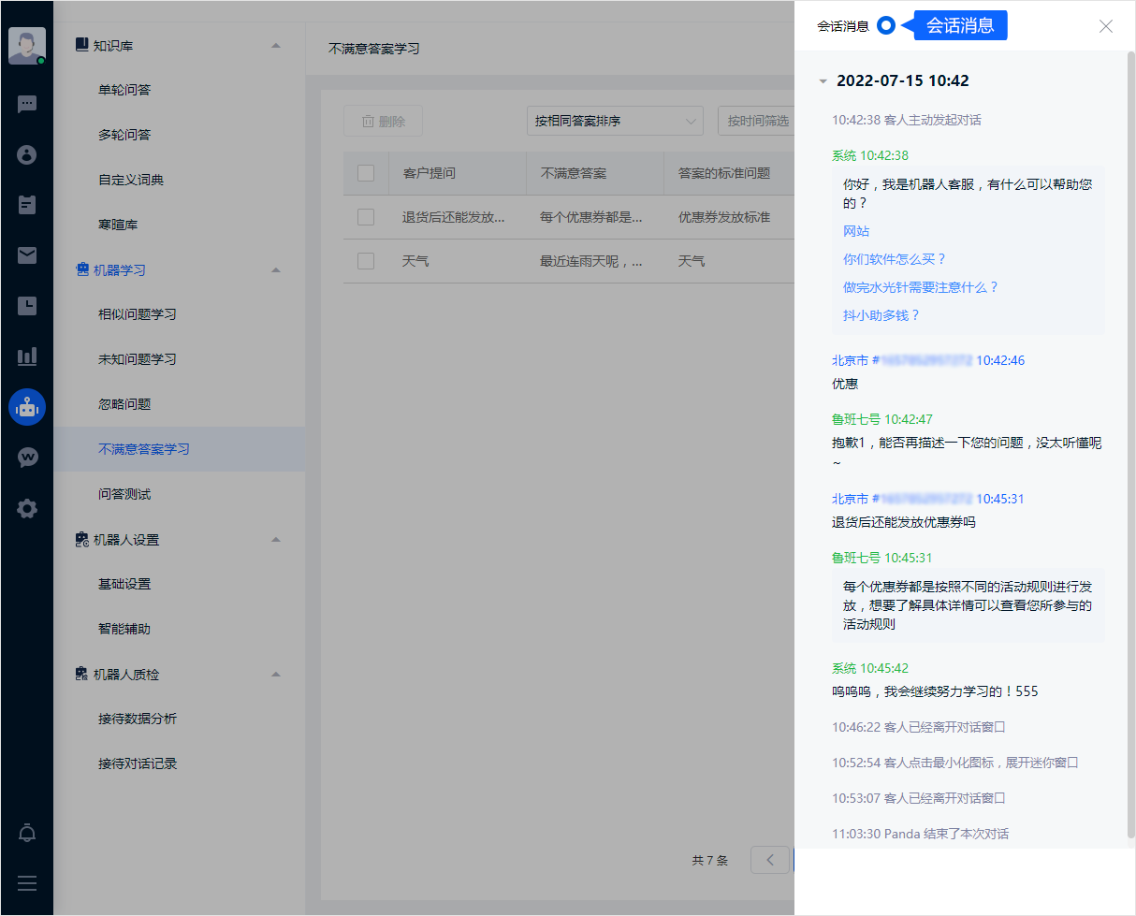Open the visitor contacts icon in sidebar
1136x916 pixels.
[x=27, y=154]
